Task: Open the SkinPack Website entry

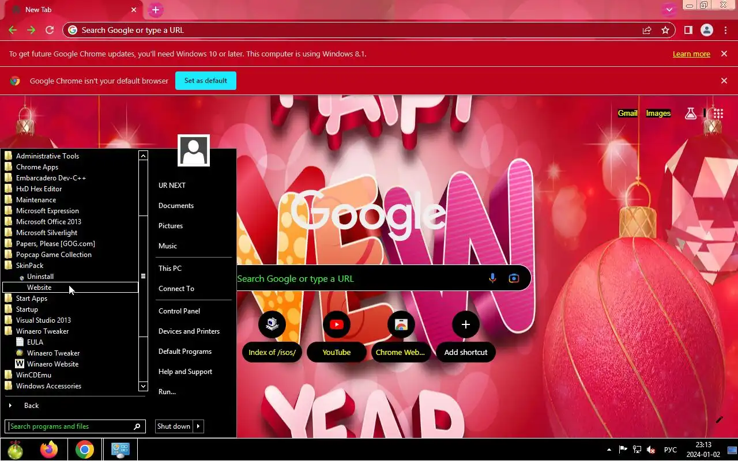Action: [x=70, y=288]
